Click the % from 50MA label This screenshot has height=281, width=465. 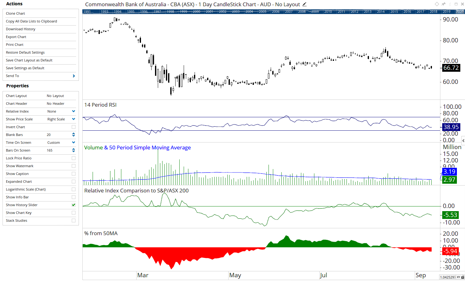[101, 233]
